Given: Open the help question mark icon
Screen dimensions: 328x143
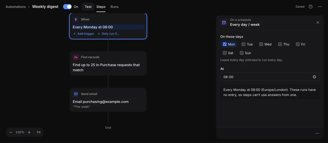Looking at the screenshot, I should 311,7.
